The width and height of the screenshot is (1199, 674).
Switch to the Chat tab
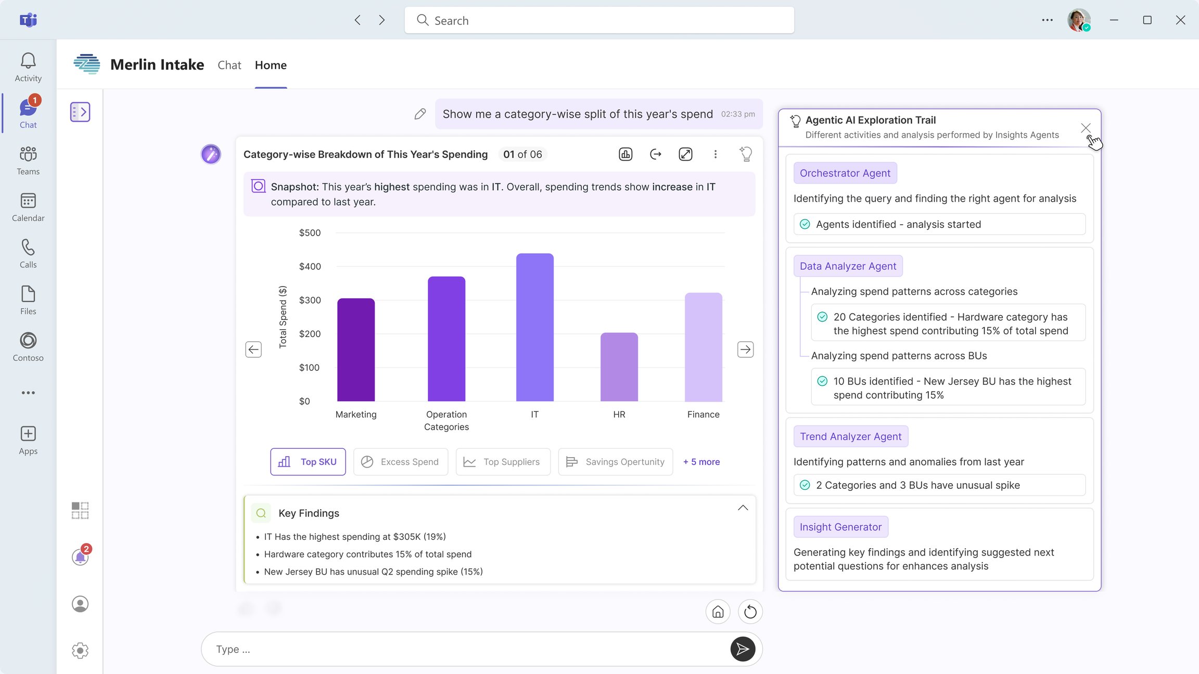tap(229, 65)
